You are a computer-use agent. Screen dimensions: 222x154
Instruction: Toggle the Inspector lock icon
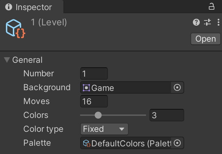(x=211, y=6)
